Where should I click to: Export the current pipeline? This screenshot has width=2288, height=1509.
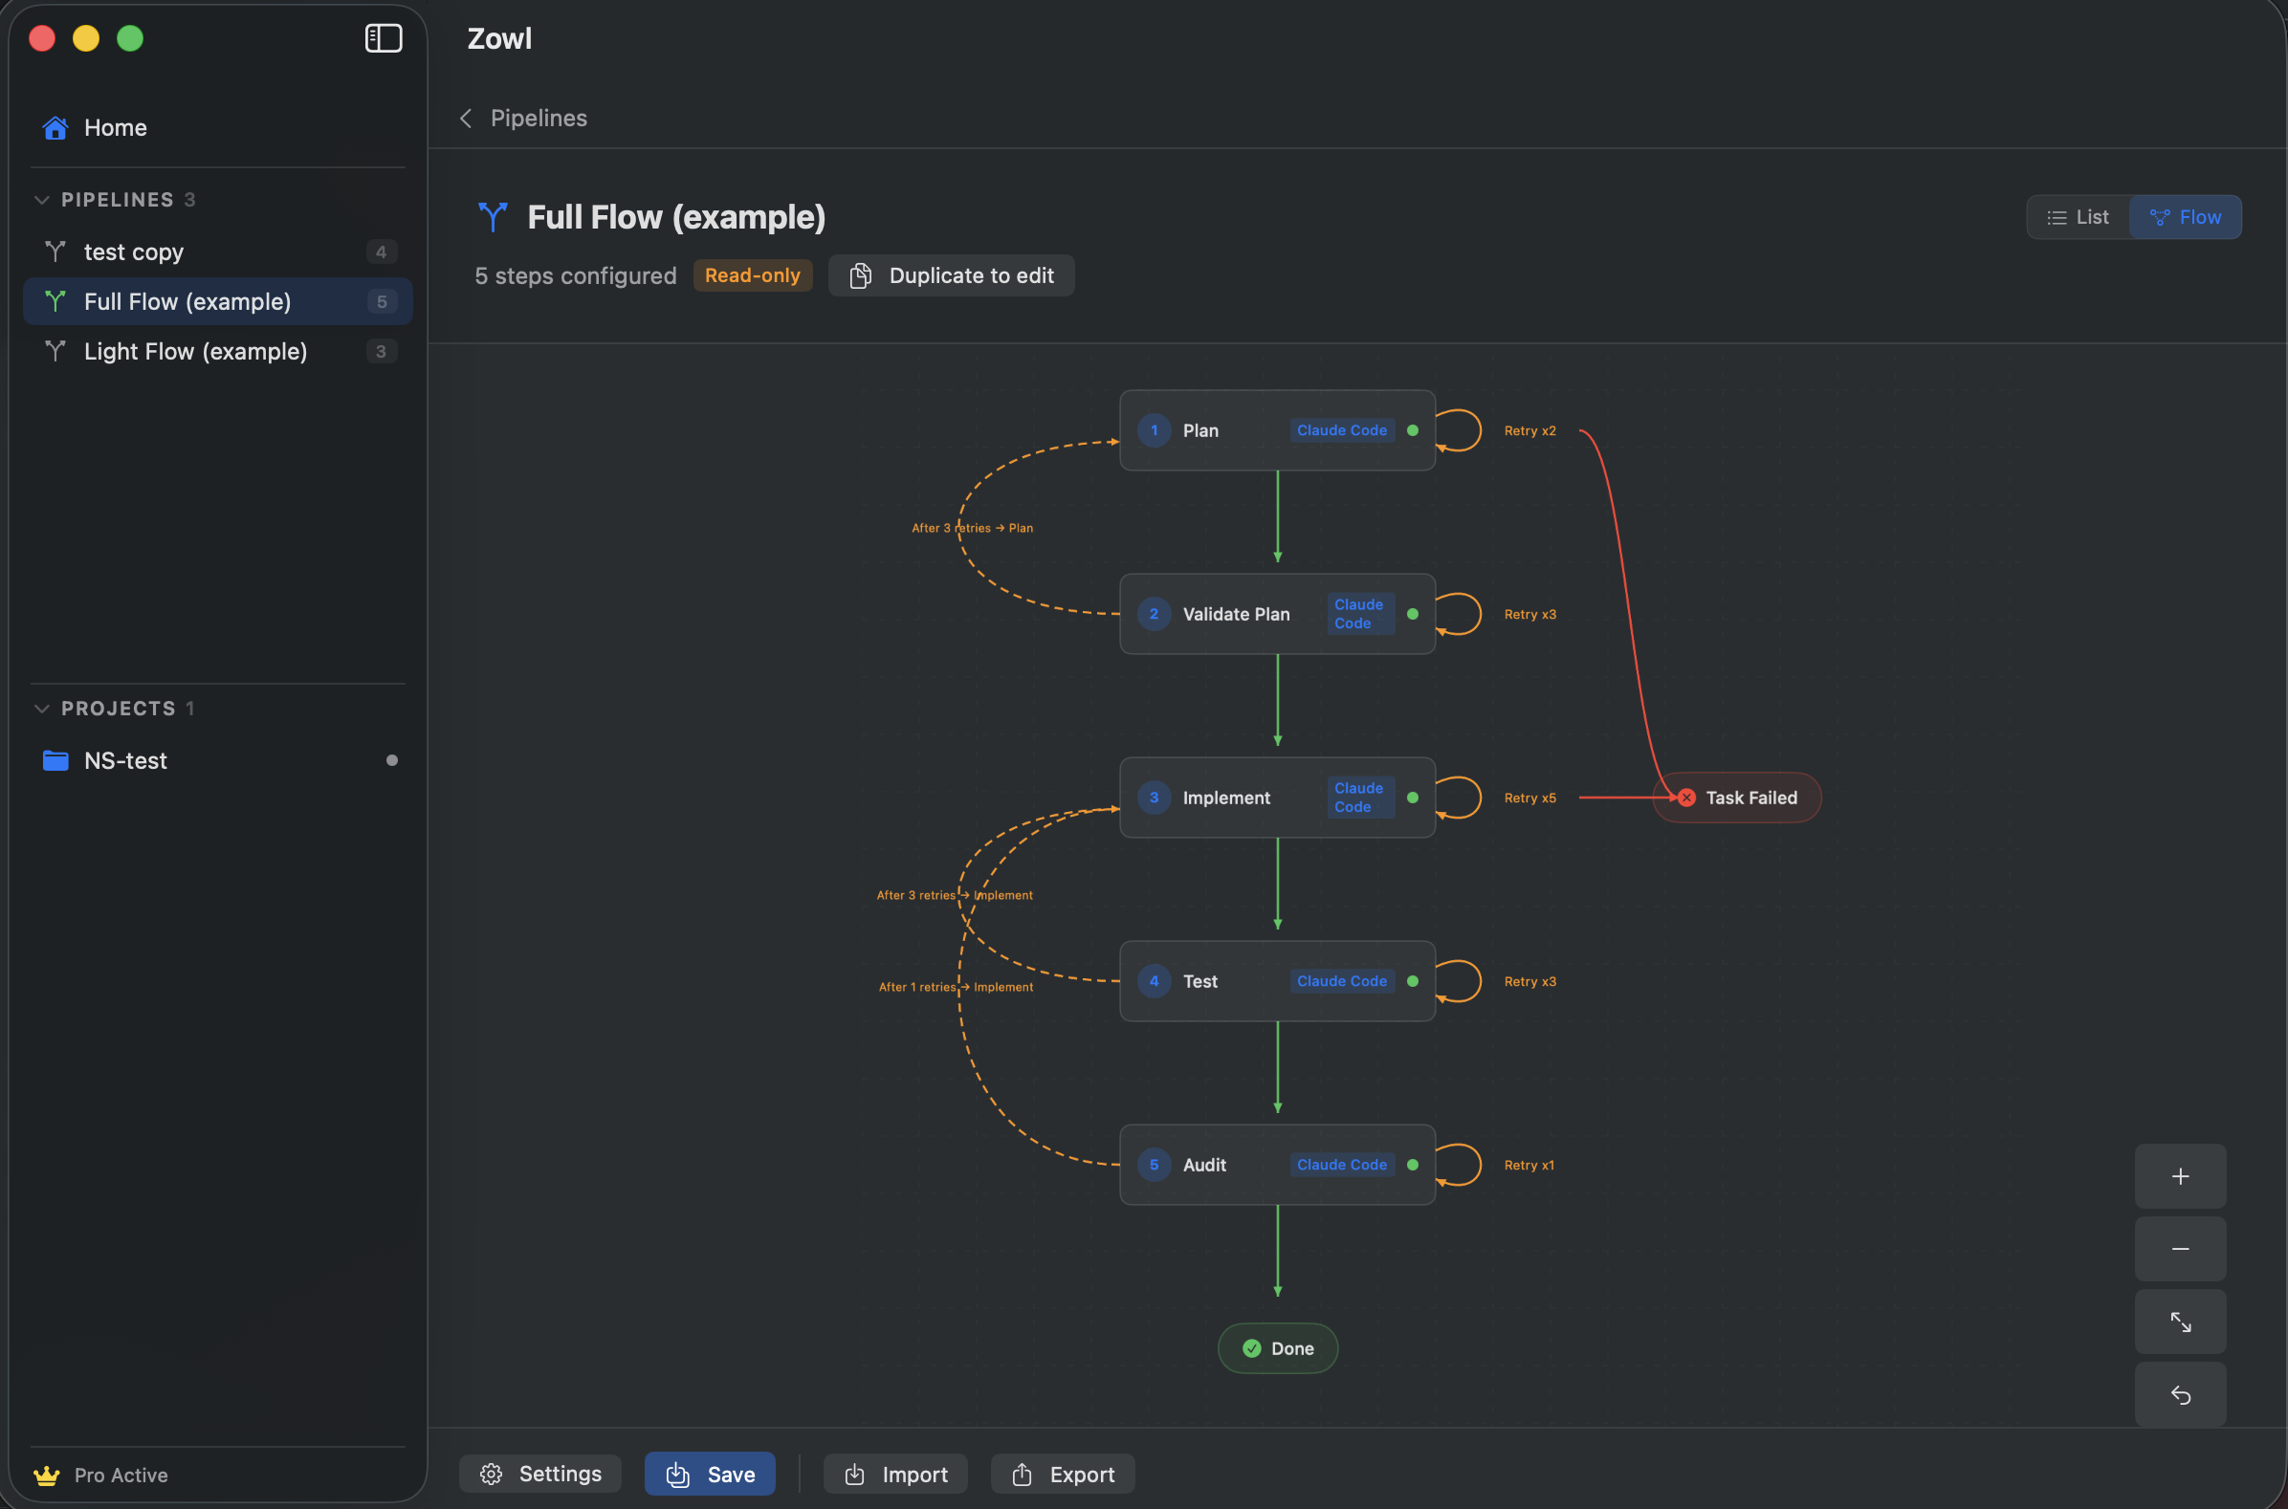coord(1062,1474)
